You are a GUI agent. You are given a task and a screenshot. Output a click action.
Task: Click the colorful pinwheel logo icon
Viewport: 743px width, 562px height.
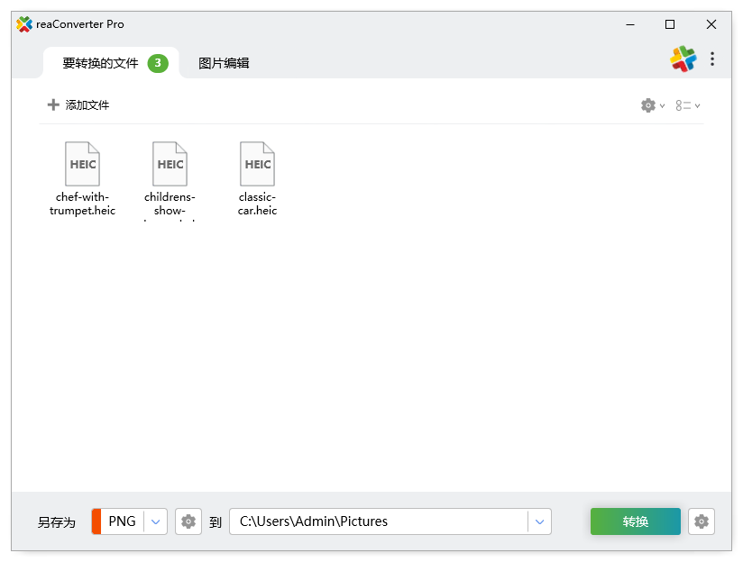pyautogui.click(x=683, y=59)
